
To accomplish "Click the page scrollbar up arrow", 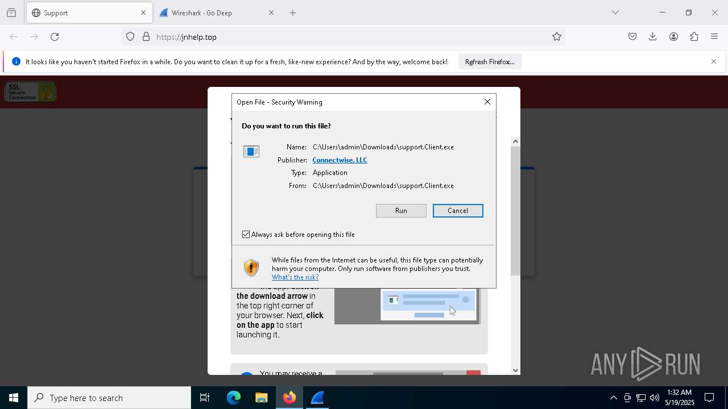I will coord(515,141).
